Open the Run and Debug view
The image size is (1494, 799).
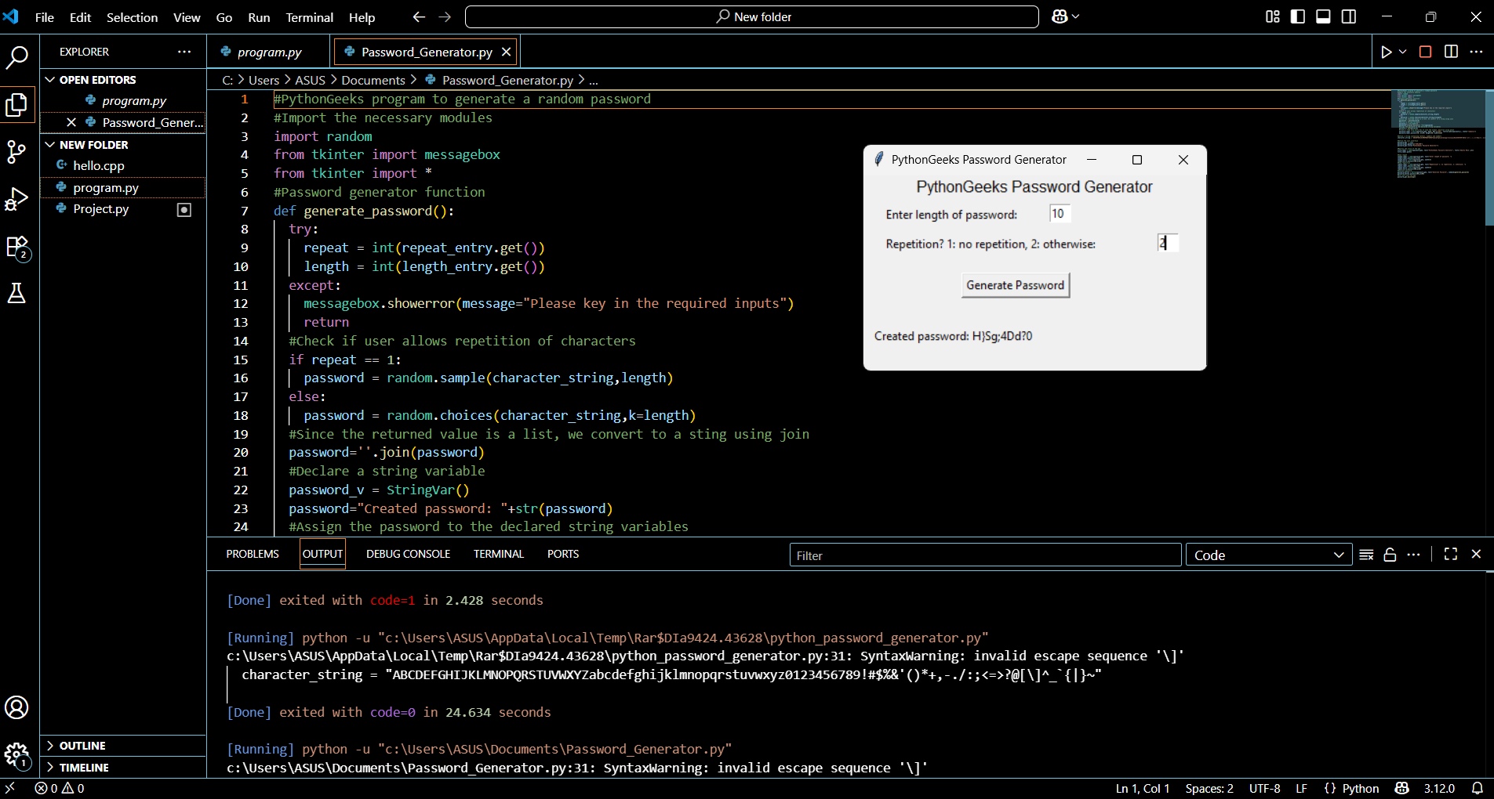point(16,199)
